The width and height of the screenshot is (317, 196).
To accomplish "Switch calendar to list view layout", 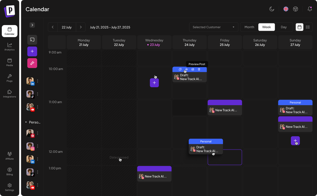I will 308,27.
